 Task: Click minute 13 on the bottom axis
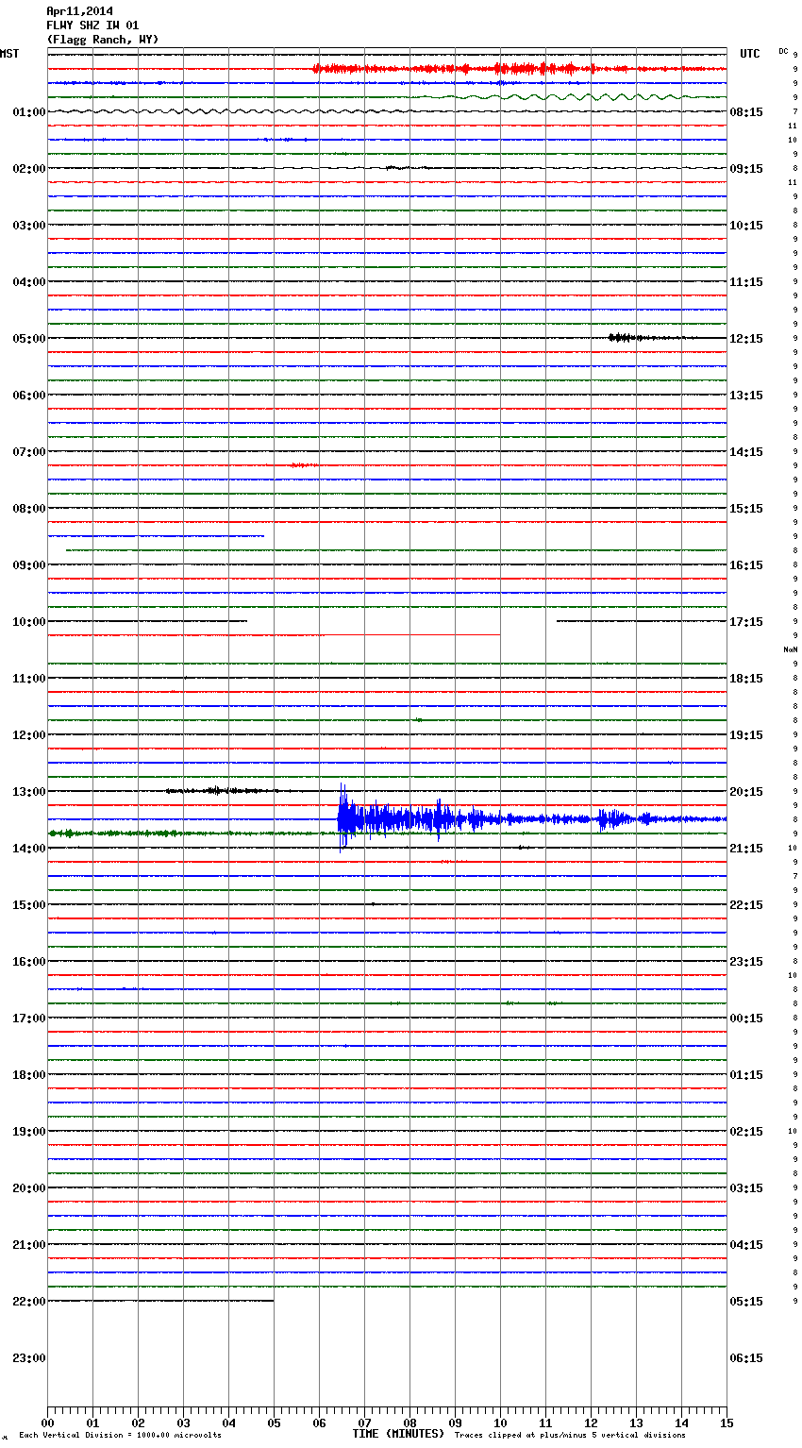(636, 1423)
